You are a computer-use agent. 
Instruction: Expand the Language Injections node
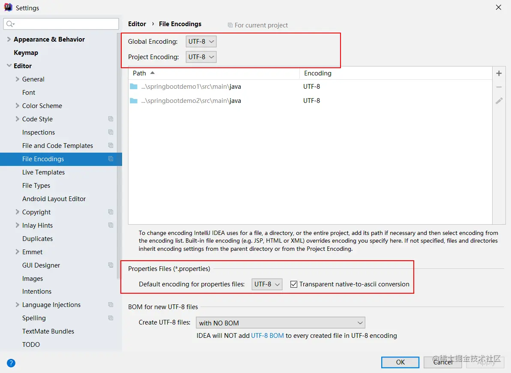(x=17, y=304)
